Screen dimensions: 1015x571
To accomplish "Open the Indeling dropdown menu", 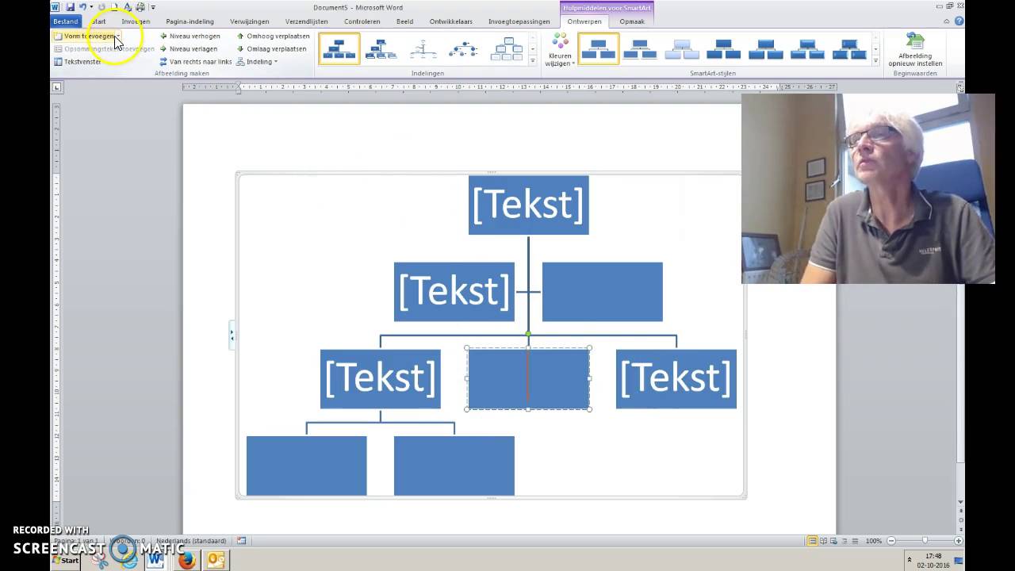I will tap(257, 61).
